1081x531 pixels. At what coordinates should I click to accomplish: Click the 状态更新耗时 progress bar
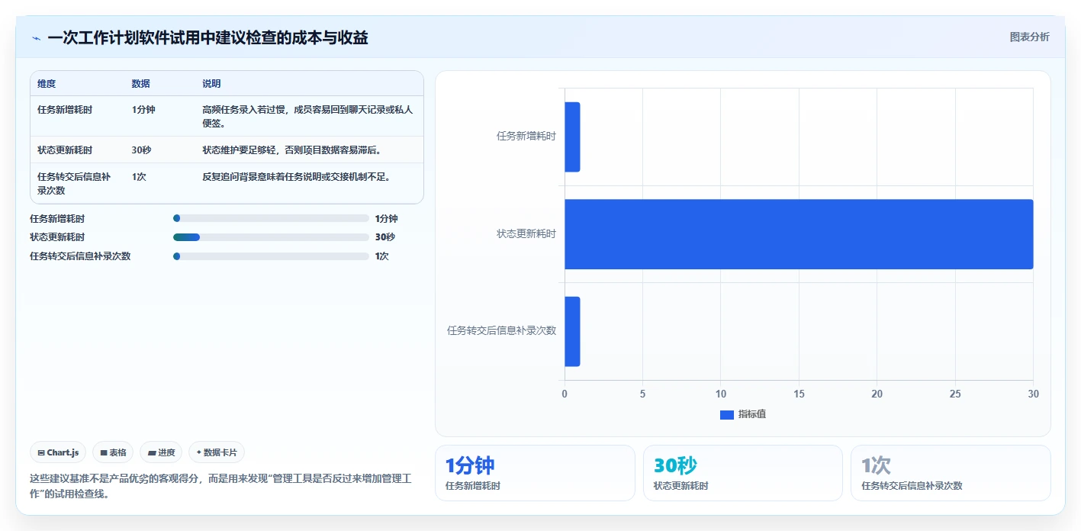(x=271, y=237)
